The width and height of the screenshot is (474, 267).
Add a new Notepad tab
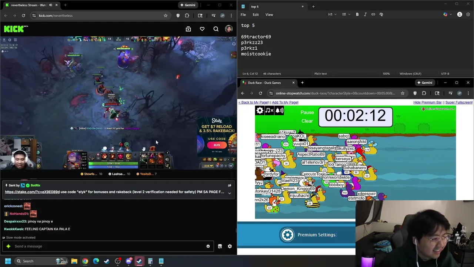[313, 6]
